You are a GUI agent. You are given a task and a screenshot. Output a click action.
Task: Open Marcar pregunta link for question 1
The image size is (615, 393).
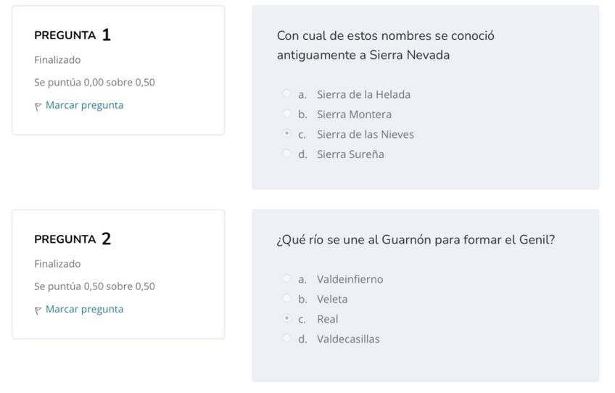point(84,105)
